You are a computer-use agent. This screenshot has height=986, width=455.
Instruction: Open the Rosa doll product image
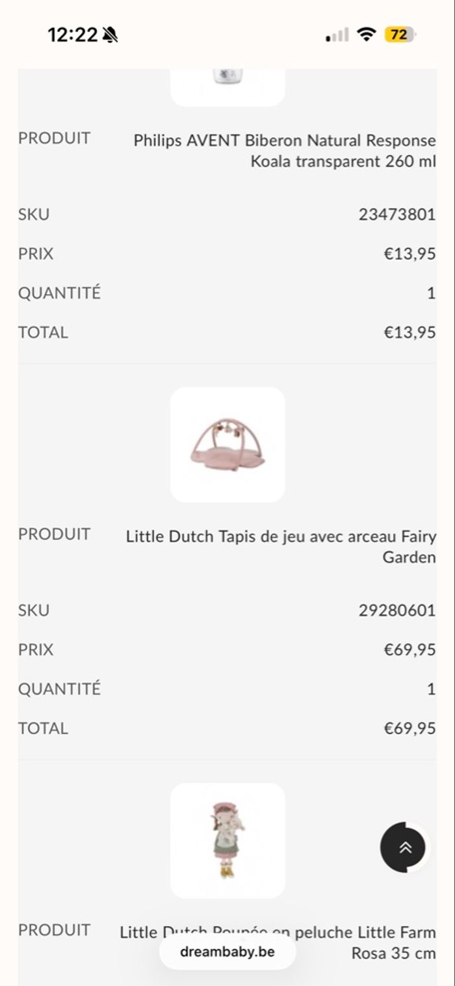click(227, 840)
